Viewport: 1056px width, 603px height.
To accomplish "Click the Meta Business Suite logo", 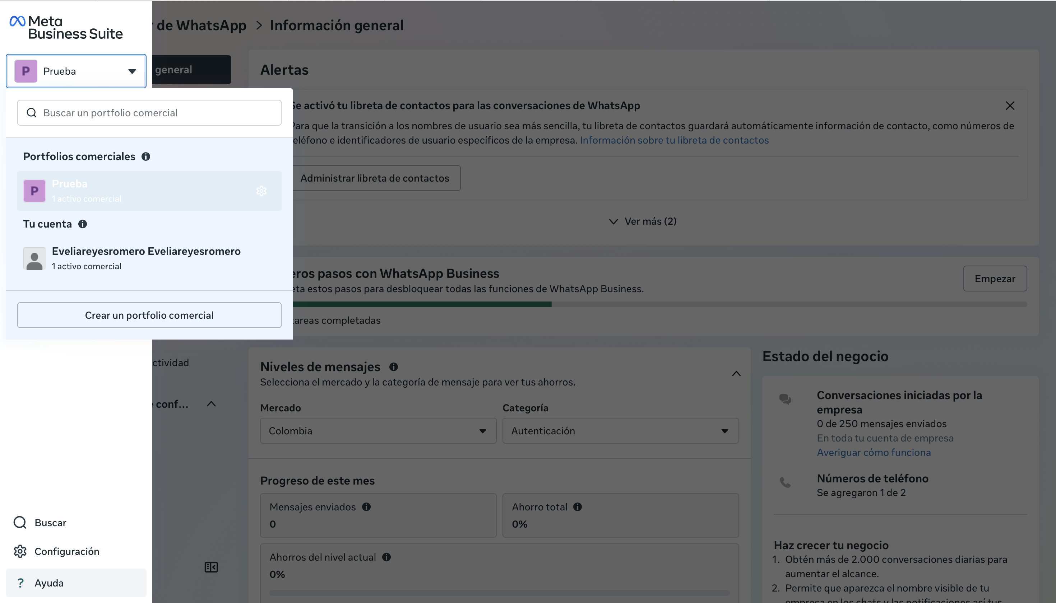I will (x=66, y=27).
